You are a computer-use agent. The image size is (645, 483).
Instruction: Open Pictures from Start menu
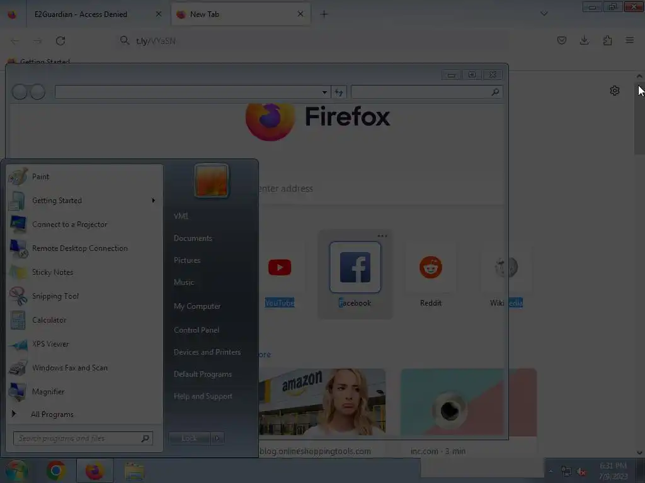(x=187, y=260)
